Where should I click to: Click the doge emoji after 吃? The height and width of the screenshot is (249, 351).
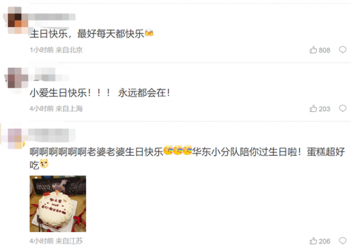pyautogui.click(x=44, y=163)
